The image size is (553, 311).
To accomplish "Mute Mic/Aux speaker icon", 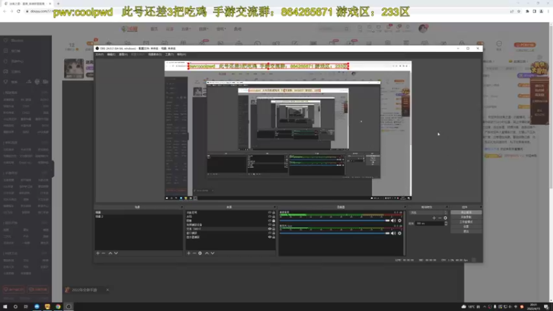I will click(x=393, y=234).
